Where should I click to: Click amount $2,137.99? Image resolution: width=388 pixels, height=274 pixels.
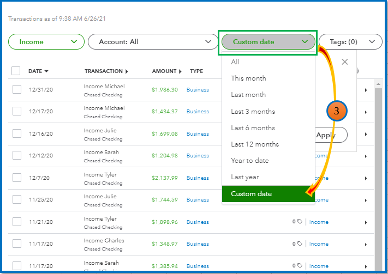point(165,178)
